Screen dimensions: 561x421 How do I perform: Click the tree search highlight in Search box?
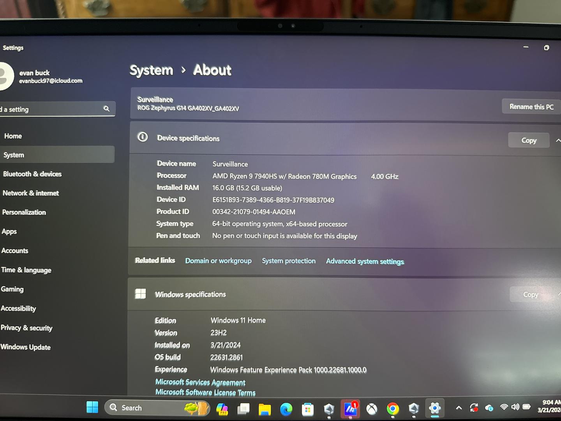(197, 408)
